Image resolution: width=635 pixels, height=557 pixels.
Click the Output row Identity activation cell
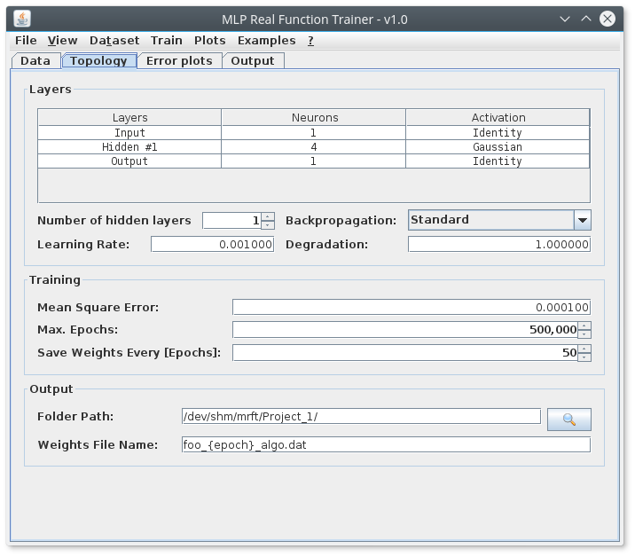tap(498, 161)
